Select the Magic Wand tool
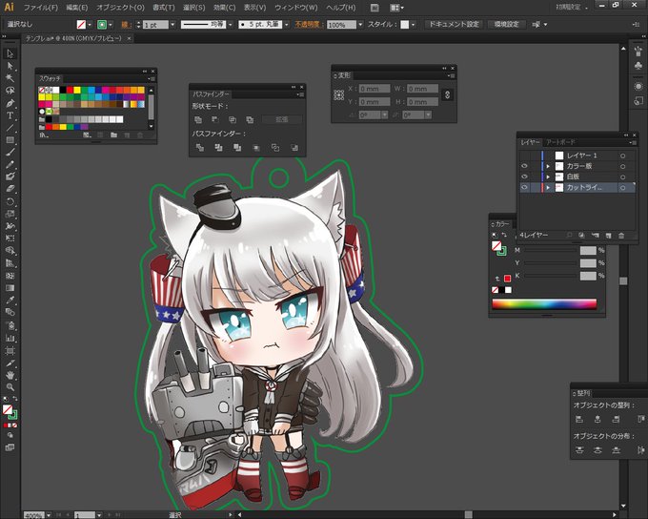The width and height of the screenshot is (648, 519). point(10,78)
